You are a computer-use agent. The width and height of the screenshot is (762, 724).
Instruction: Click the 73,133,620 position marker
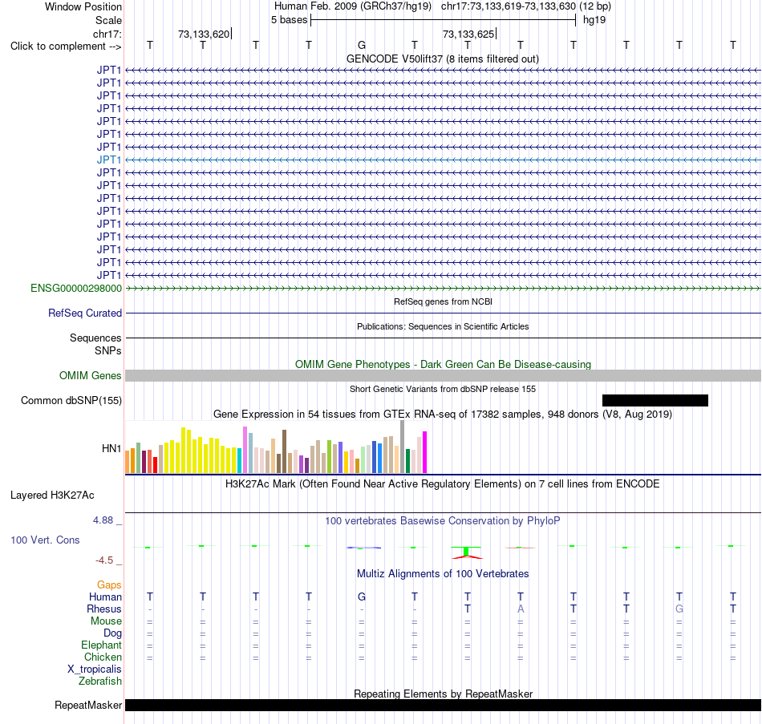tap(204, 34)
